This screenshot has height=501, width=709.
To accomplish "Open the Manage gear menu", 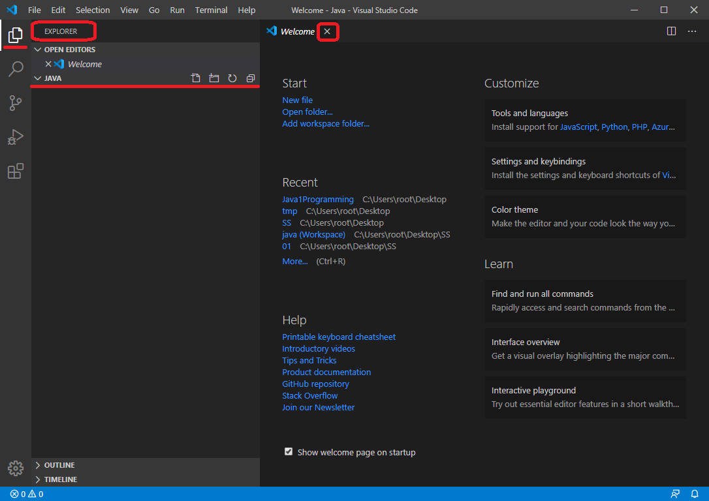I will point(16,468).
